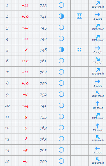The width and height of the screenshot is (106, 166).
Task: Click the clear-sky circle icon for day 15
Action: (61, 161)
